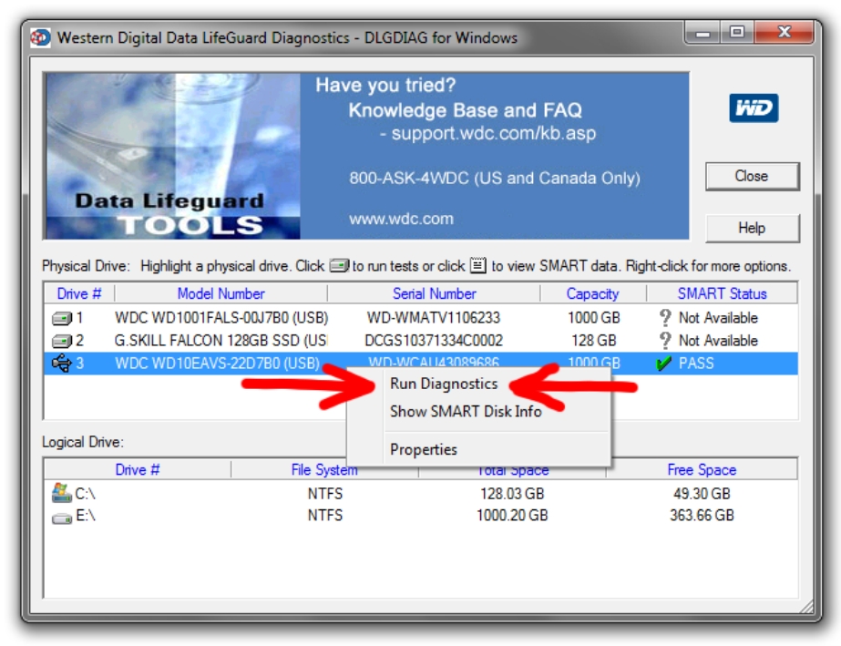
Task: Open the Help button
Action: [x=752, y=228]
